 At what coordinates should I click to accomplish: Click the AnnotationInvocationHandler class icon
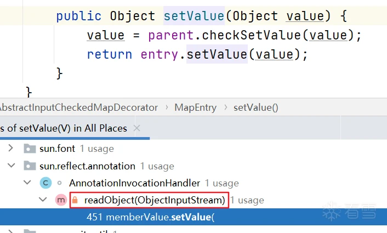(45, 183)
